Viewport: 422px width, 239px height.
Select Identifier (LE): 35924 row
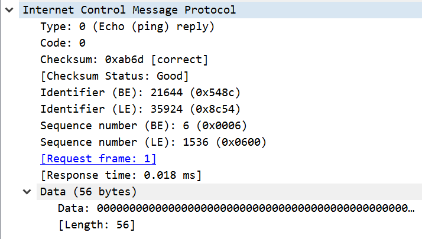(x=140, y=109)
